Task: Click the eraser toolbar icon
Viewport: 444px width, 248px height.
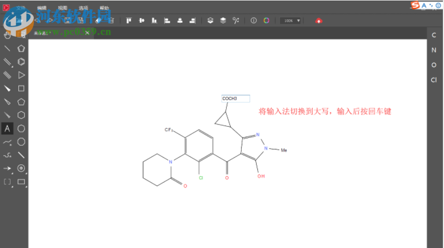Action: [98, 20]
